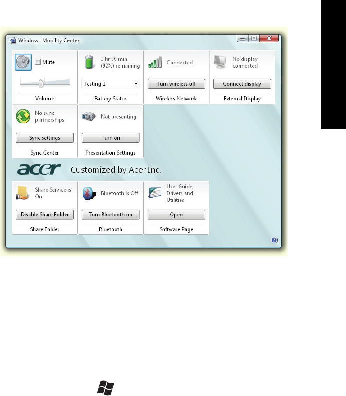Turn wireless off
The image size is (346, 396).
176,84
